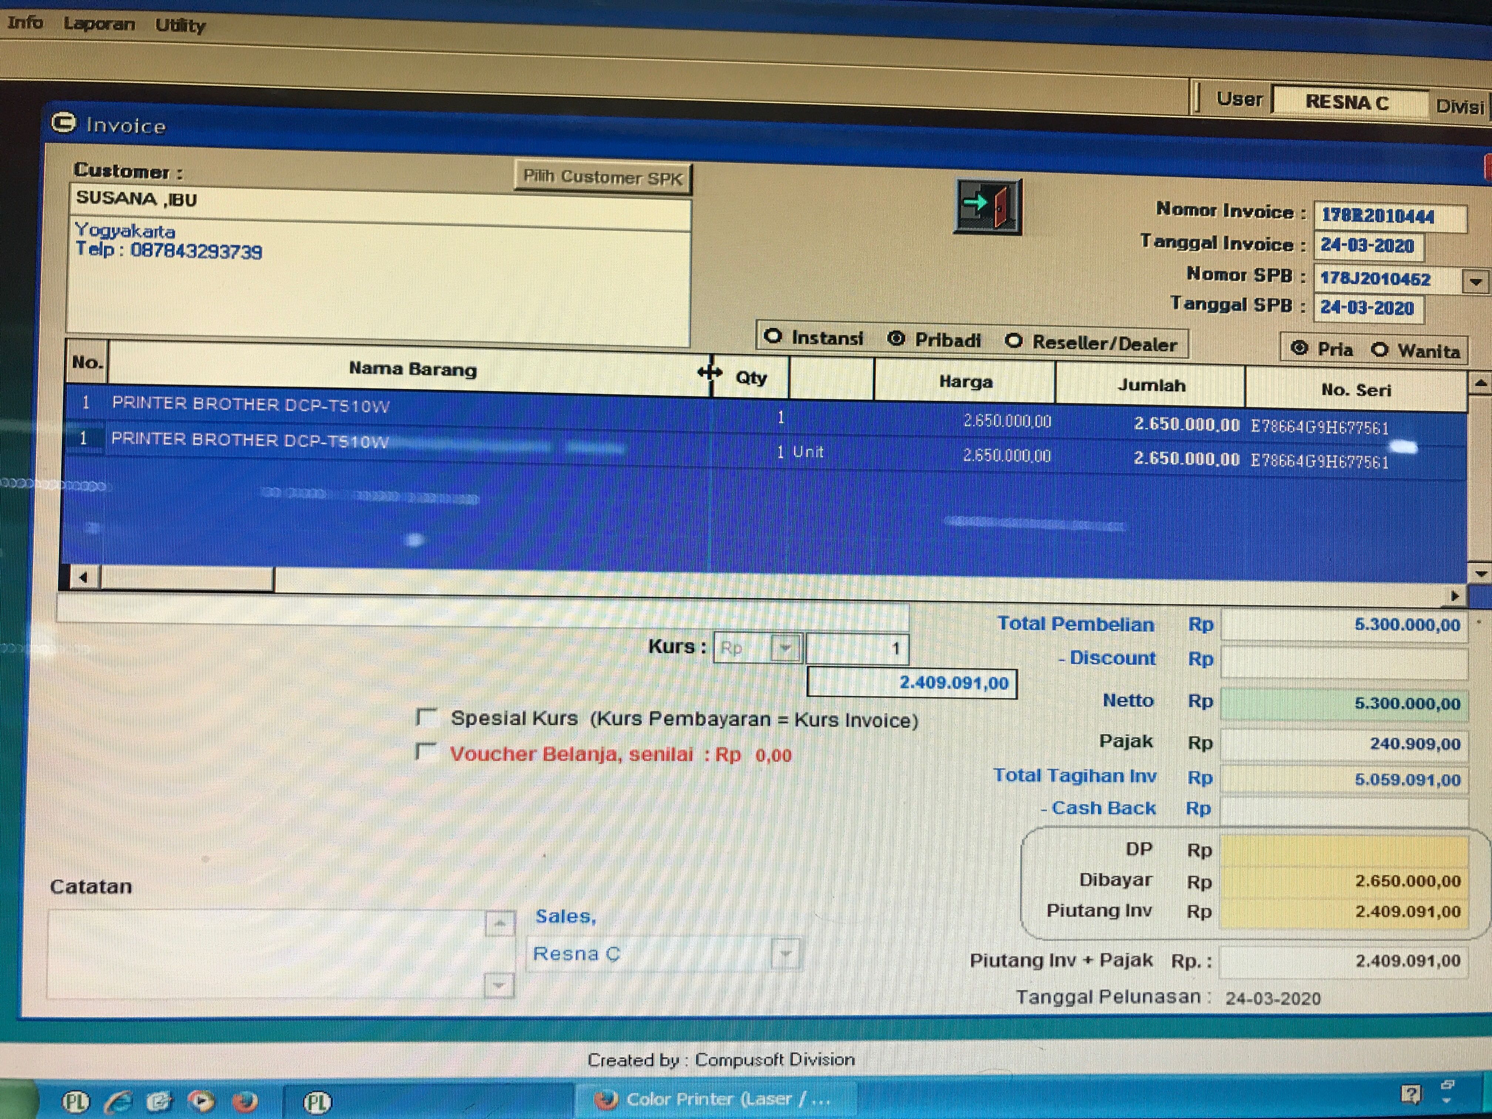Screen dimensions: 1492x1119
Task: Tick the Voucher Belanja checkbox
Action: [426, 752]
